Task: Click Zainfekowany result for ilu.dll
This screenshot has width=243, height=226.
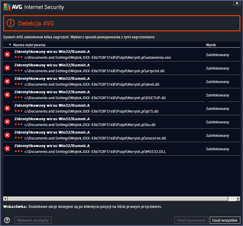Action: pos(217,122)
